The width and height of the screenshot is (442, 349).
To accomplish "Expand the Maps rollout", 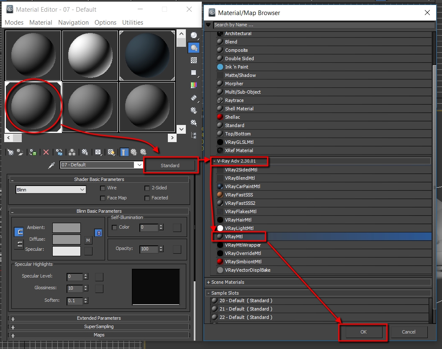I will click(99, 335).
